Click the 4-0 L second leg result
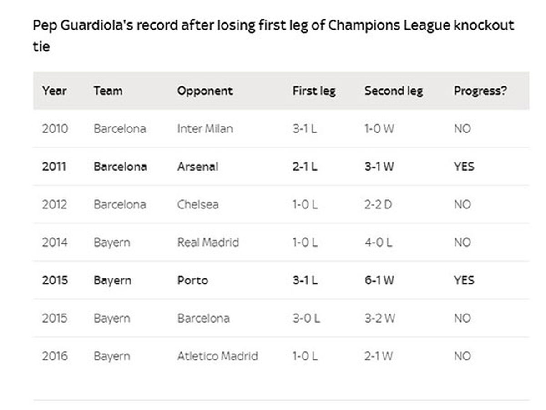Viewport: 546px width, 410px height. (x=378, y=242)
